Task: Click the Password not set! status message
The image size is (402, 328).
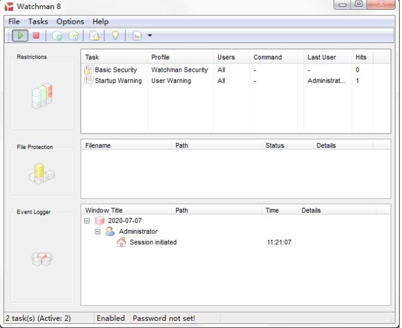Action: [x=164, y=318]
